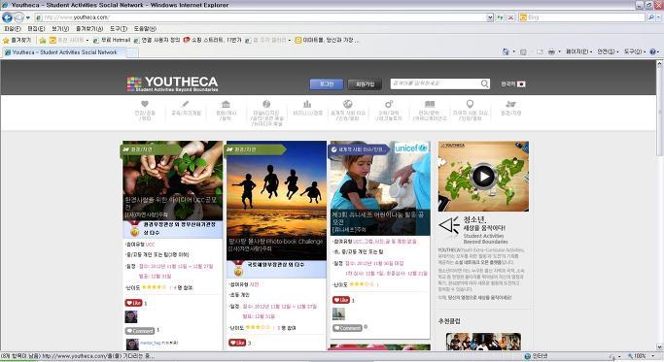The image size is (664, 362).
Task: Open the unicef child contest thumbnail
Action: [x=380, y=188]
